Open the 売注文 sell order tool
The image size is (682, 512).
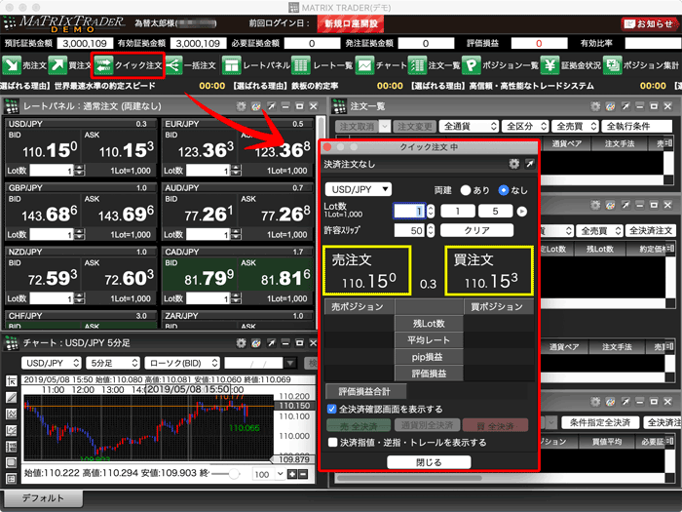[x=24, y=65]
